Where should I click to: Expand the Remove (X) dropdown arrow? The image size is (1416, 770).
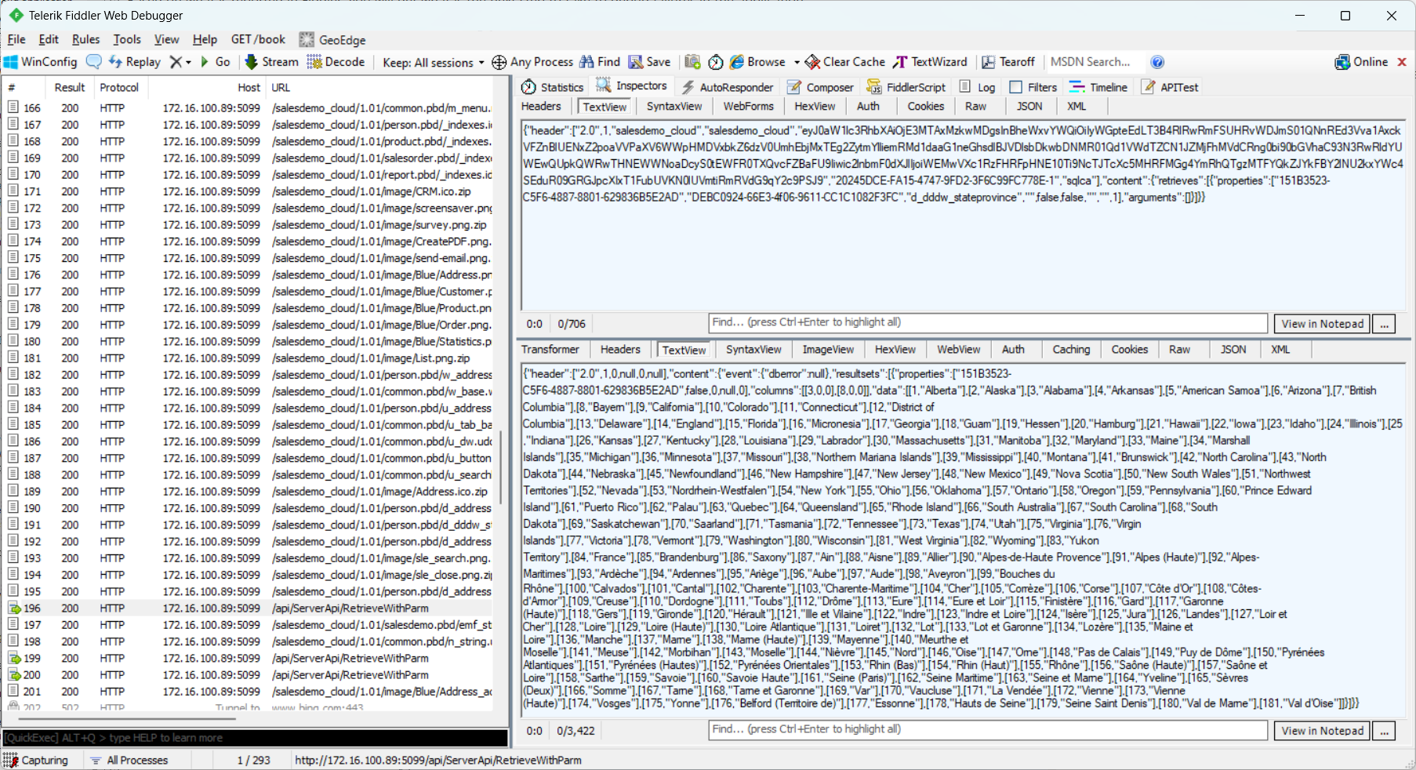tap(188, 63)
